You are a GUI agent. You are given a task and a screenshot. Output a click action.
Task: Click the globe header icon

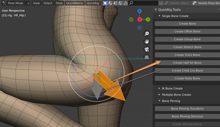coord(120,3)
